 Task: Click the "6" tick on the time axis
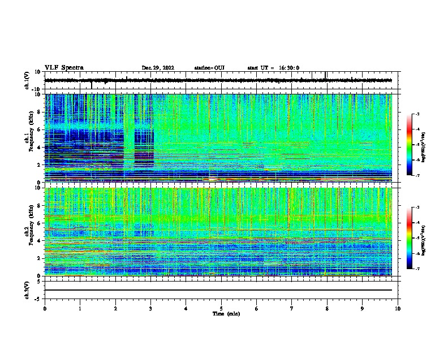coord(256,308)
